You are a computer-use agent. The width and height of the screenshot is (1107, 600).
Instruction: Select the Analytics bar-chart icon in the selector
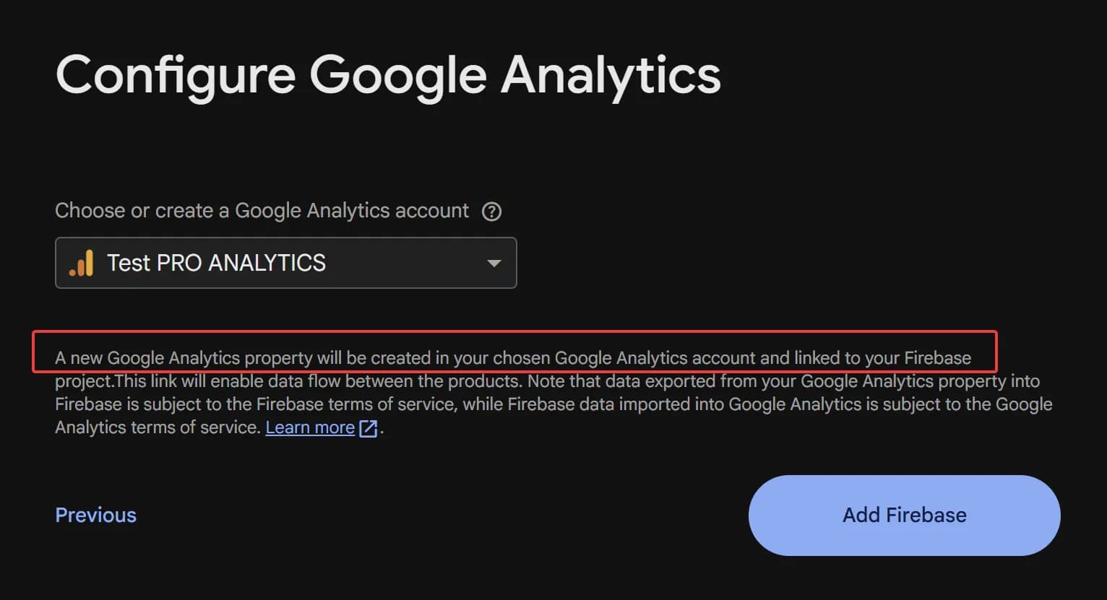pos(81,263)
